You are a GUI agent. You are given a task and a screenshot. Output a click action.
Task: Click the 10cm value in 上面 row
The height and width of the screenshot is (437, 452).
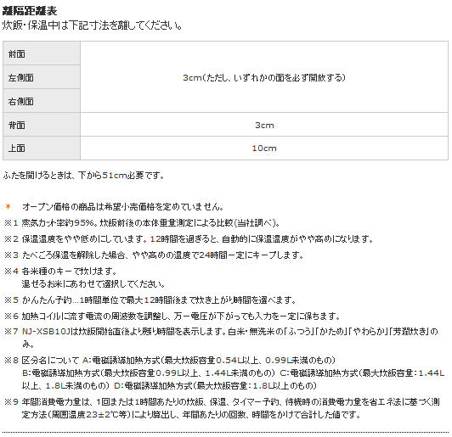264,148
